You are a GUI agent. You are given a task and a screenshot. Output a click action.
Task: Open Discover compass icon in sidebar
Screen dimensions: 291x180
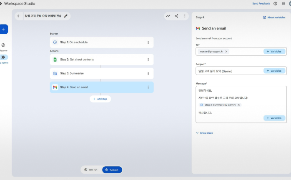[3, 45]
